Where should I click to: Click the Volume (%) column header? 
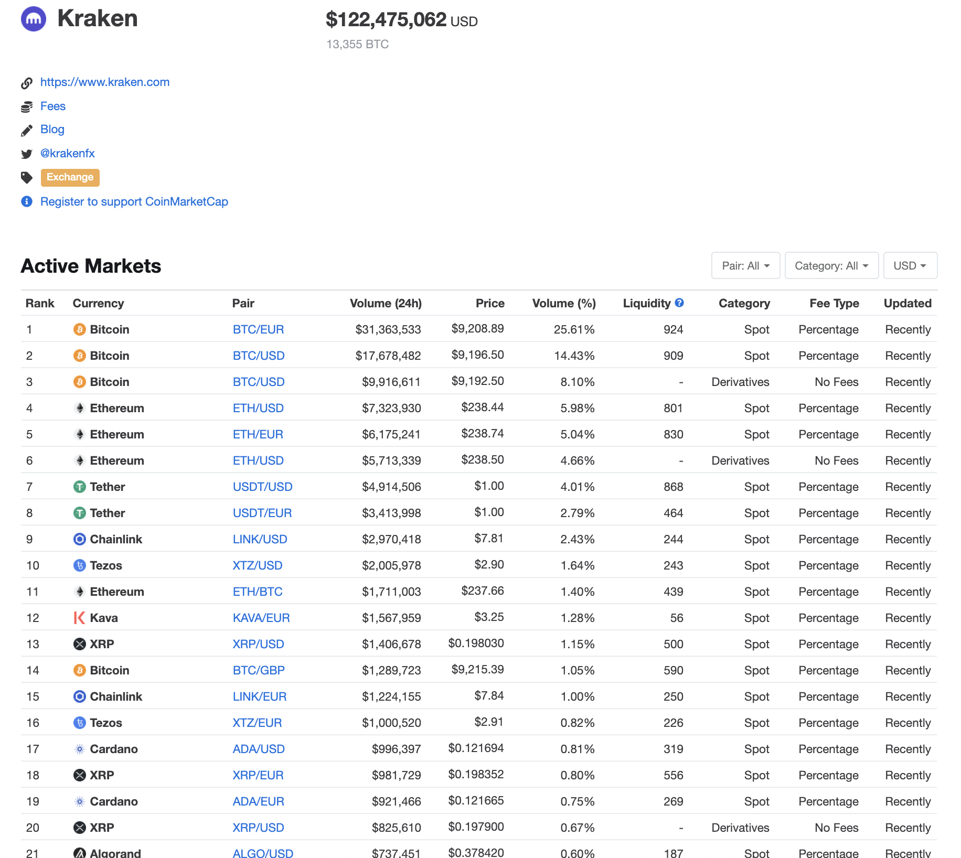tap(564, 303)
